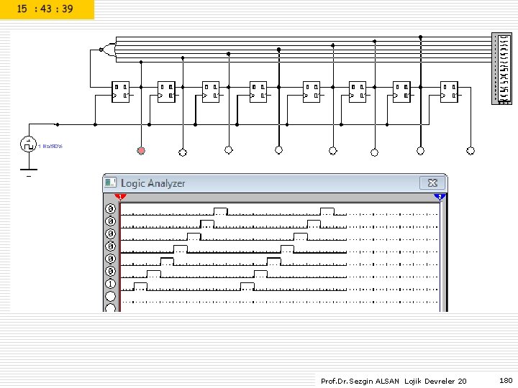Screen dimensions: 518x388
Task: Close the Logic Analyzer window
Action: [432, 183]
